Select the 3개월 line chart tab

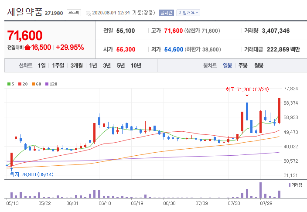77,65
